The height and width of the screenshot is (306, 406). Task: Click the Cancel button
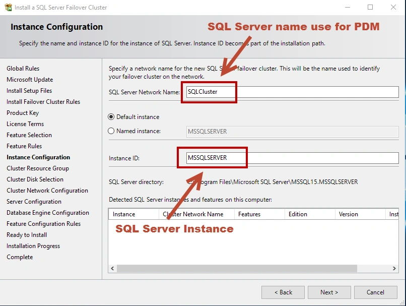coord(375,292)
